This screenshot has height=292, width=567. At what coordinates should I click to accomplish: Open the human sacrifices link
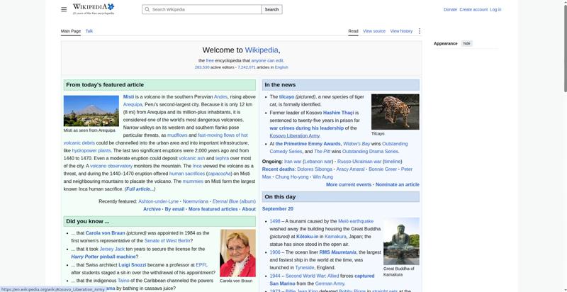click(187, 174)
